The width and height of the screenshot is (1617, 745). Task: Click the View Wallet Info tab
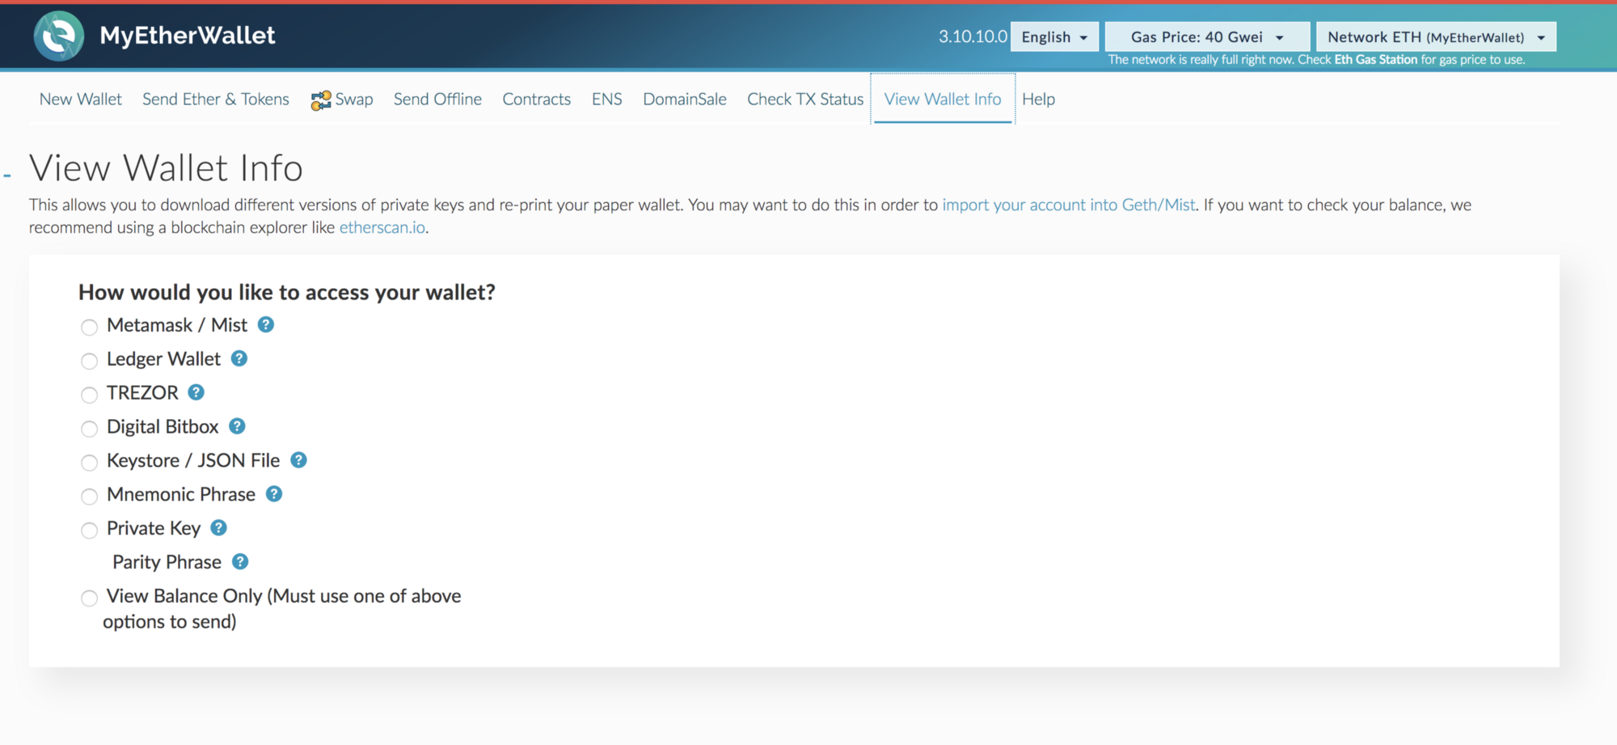(943, 99)
